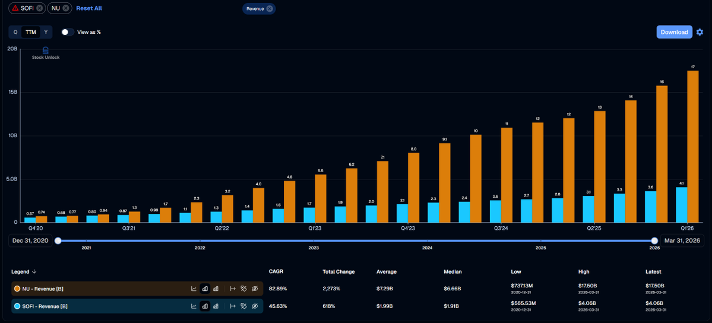Viewport: 712px width, 323px height.
Task: Click SOFI CAGR value 45.63%
Action: [x=278, y=306]
